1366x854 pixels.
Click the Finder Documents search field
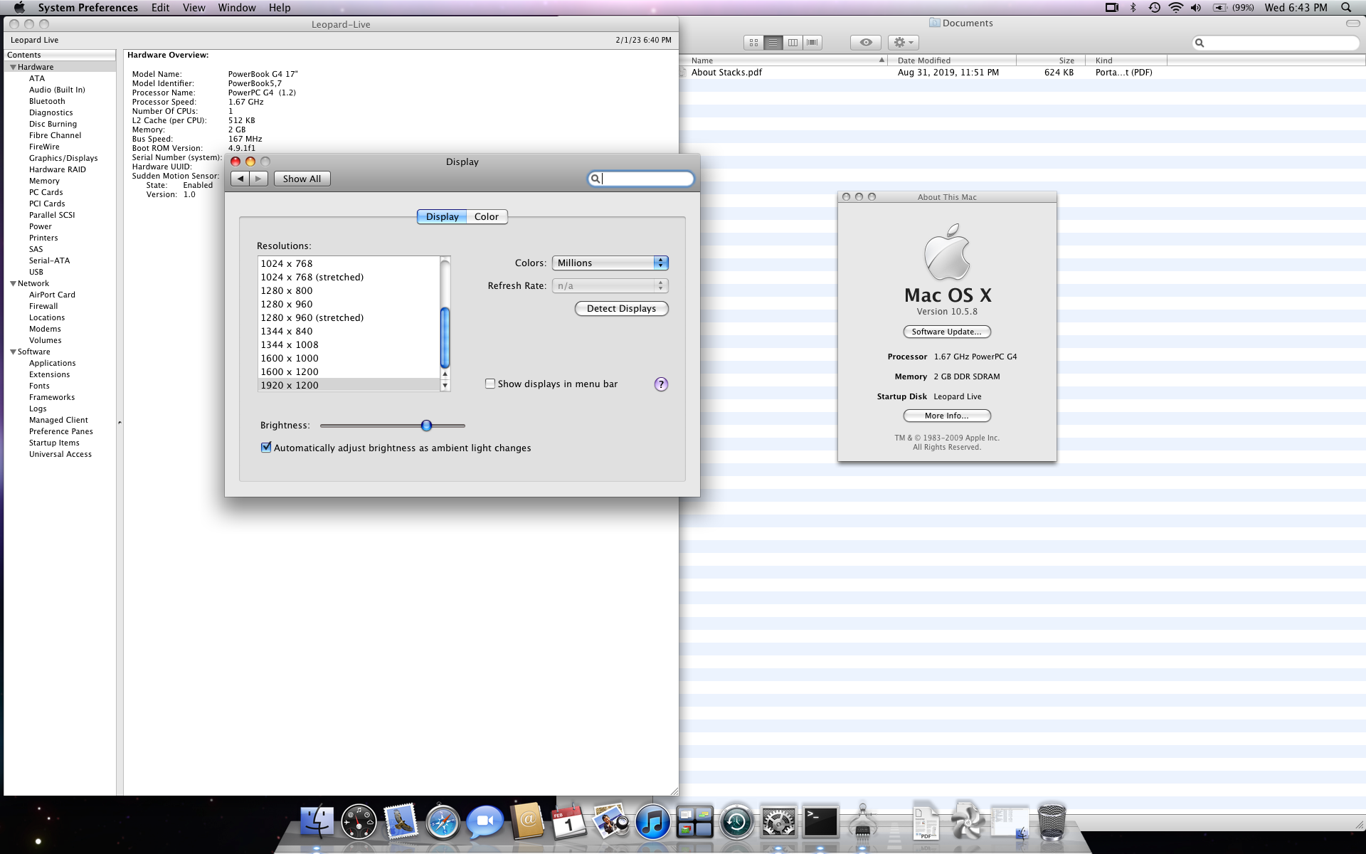(x=1276, y=43)
